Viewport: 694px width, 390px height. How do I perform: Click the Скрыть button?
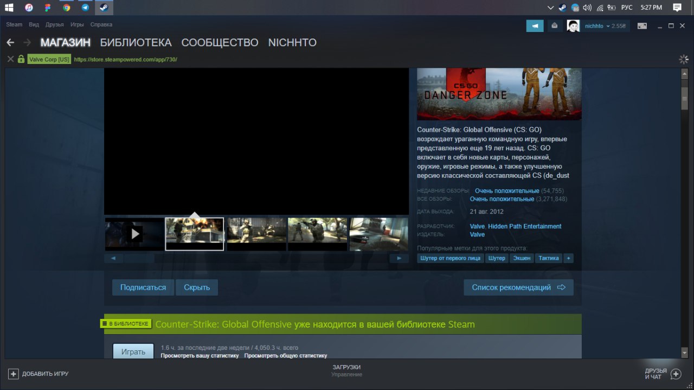[x=197, y=287]
